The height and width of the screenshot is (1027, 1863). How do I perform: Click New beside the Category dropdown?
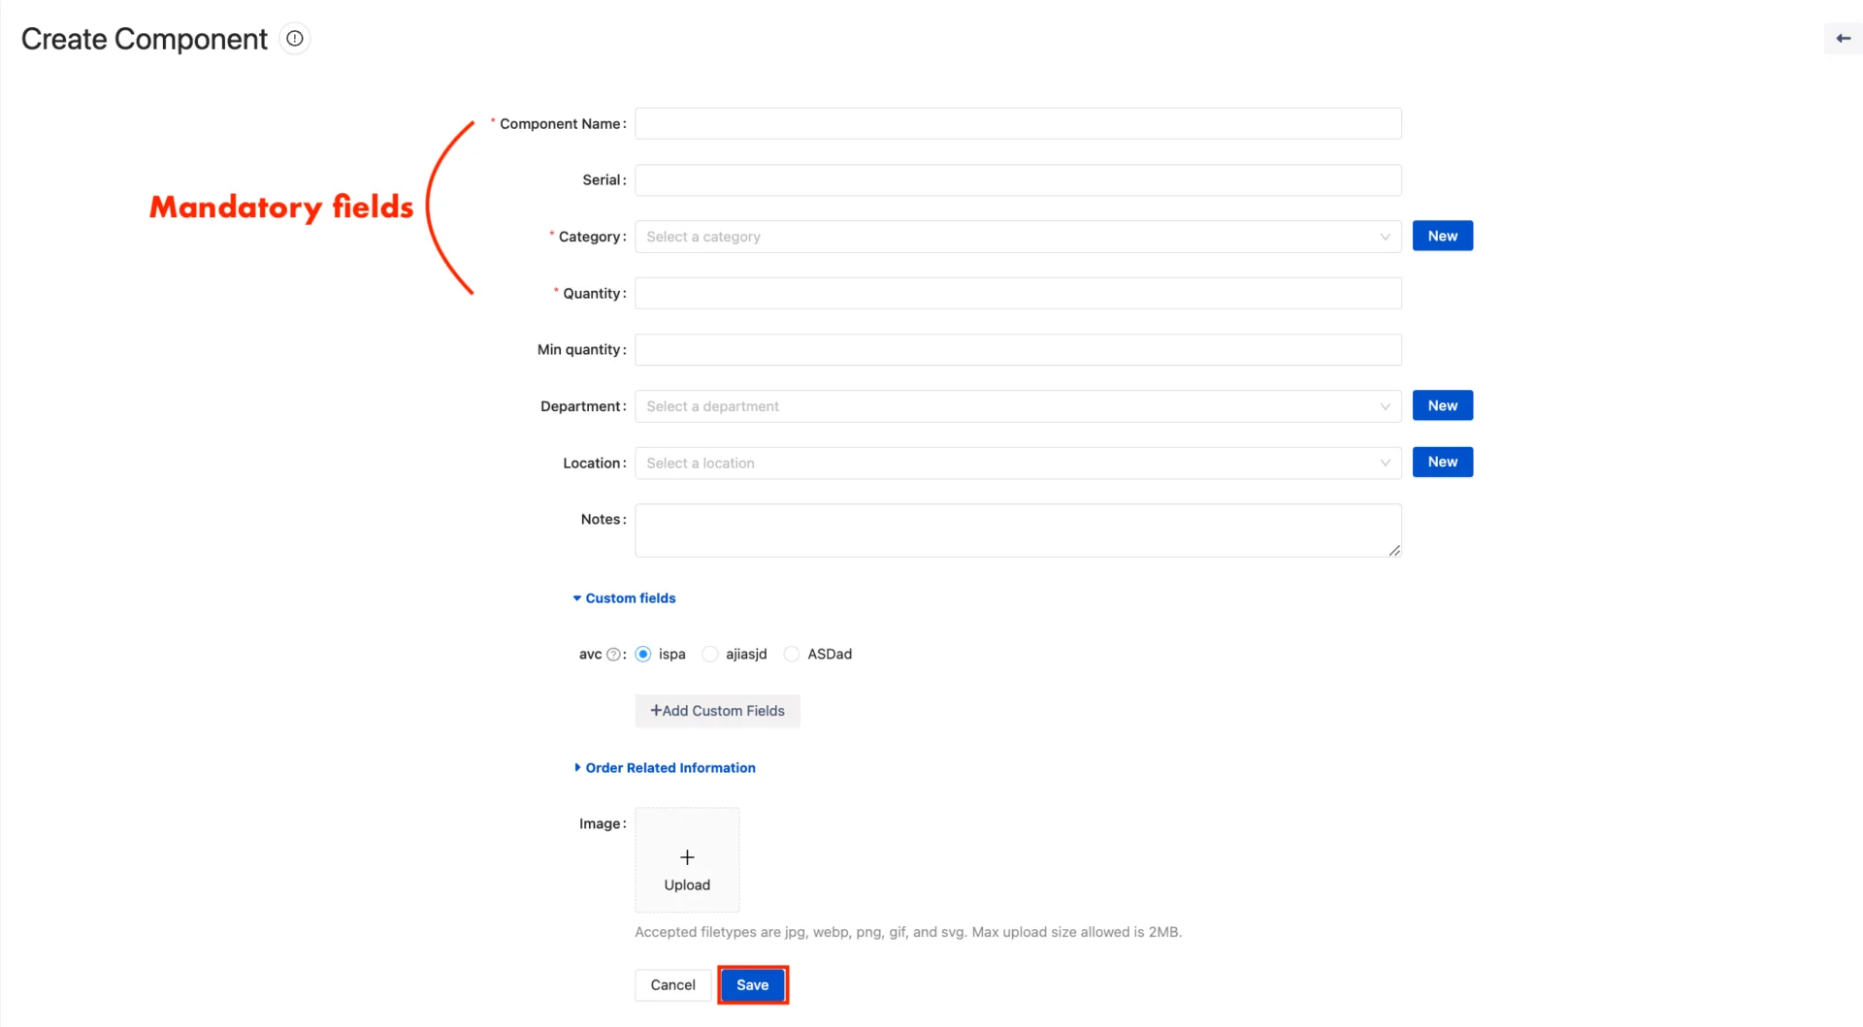1442,235
